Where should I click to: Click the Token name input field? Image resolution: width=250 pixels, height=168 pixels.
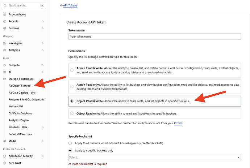point(155,36)
